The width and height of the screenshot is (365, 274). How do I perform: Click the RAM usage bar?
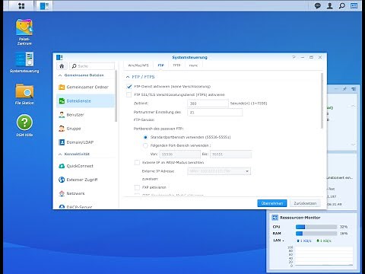(x=316, y=234)
